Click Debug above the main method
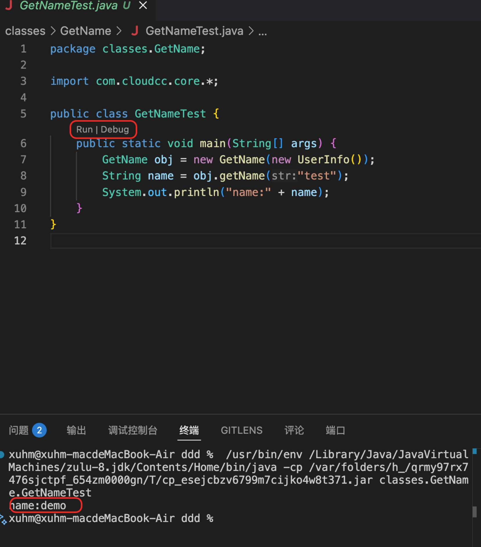 pyautogui.click(x=115, y=130)
